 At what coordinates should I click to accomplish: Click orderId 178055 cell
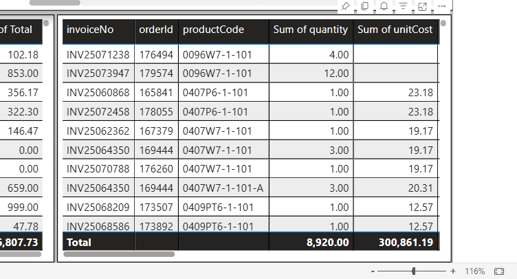tap(156, 111)
